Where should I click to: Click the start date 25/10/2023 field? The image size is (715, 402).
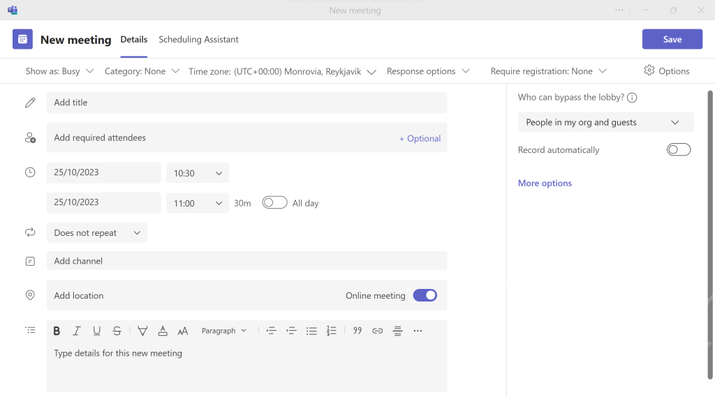tap(103, 172)
